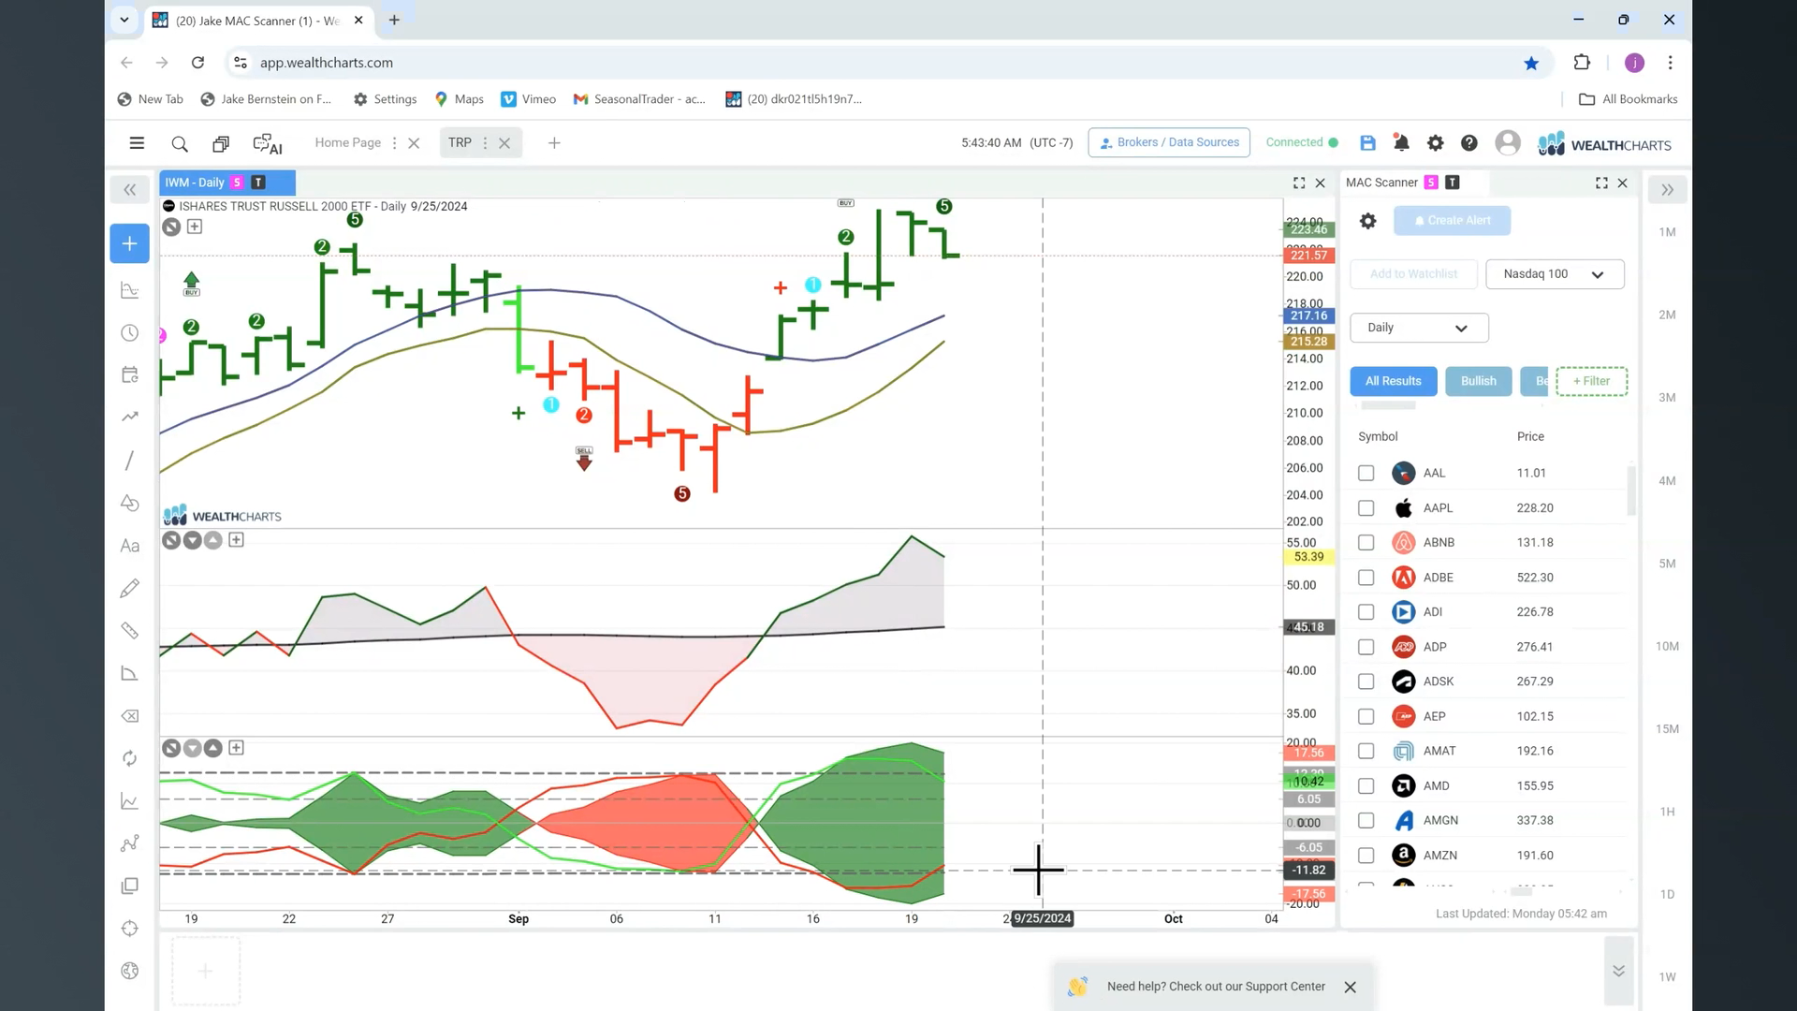Screen dimensions: 1797x1011
Task: Open alerts bell in top bar
Action: [1401, 142]
